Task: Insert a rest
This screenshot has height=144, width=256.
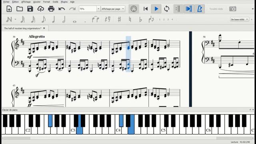Action: [108, 20]
